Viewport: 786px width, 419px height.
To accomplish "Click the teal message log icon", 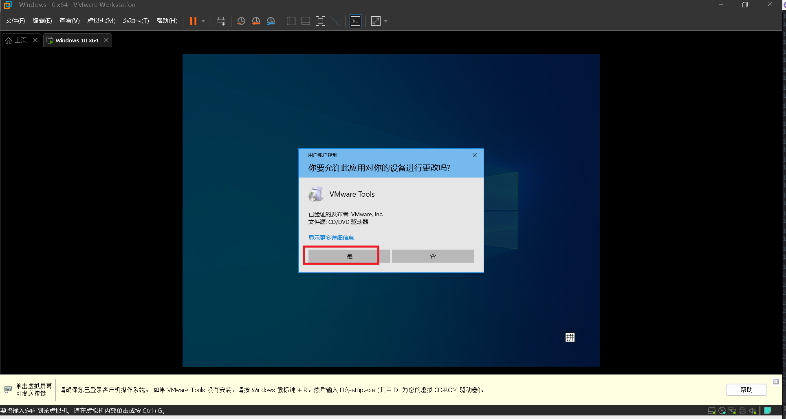I will point(768,410).
